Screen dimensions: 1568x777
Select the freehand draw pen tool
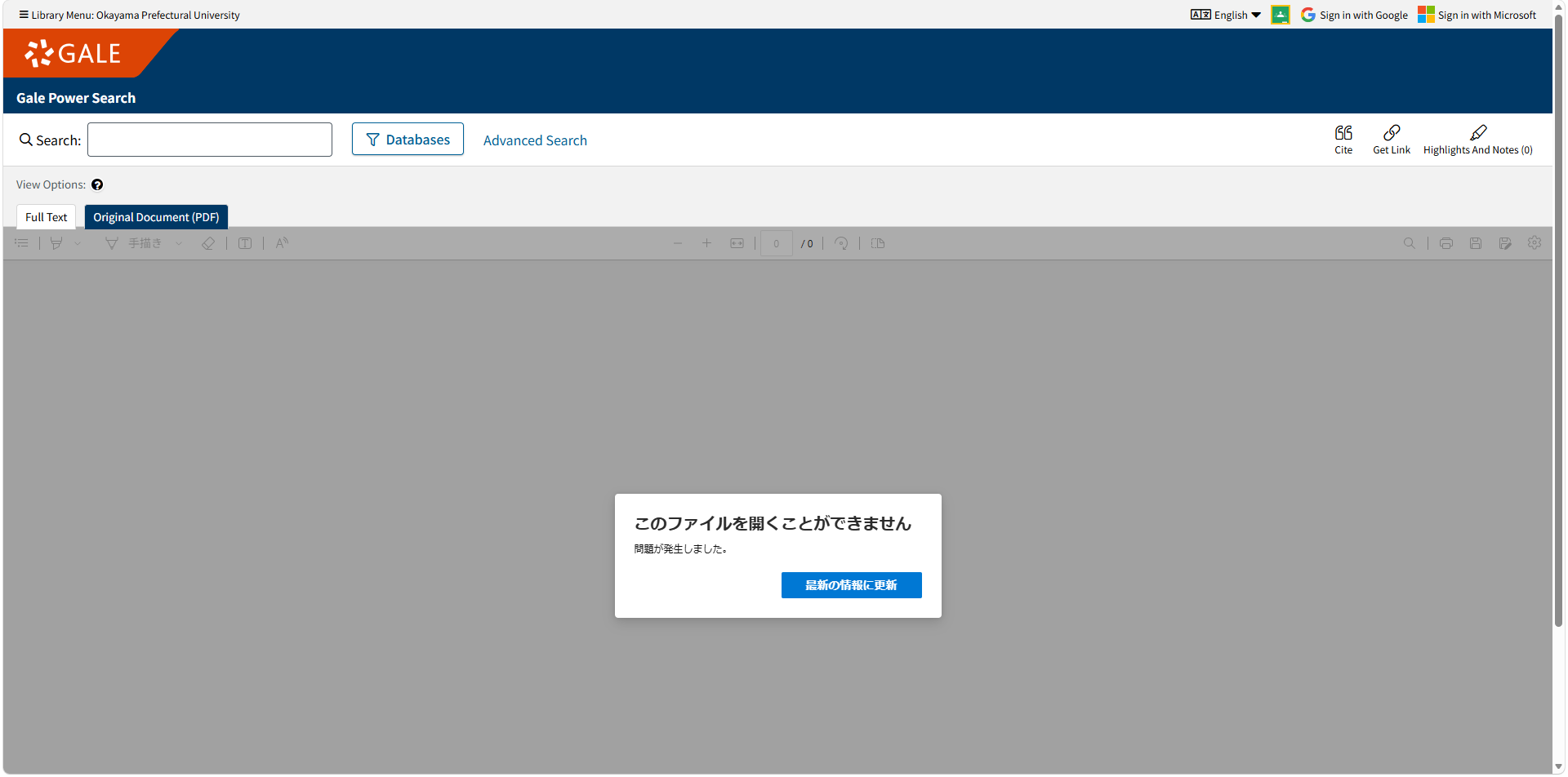tap(112, 243)
